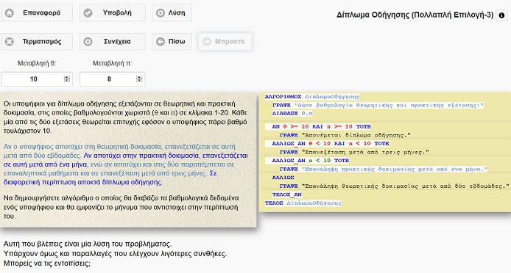511x273 pixels.
Task: Go back with the Πίσω button
Action: (x=172, y=42)
